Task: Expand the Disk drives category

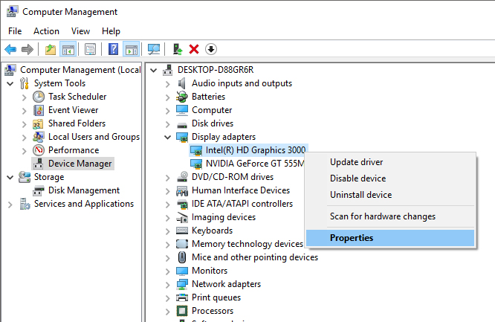Action: point(168,124)
